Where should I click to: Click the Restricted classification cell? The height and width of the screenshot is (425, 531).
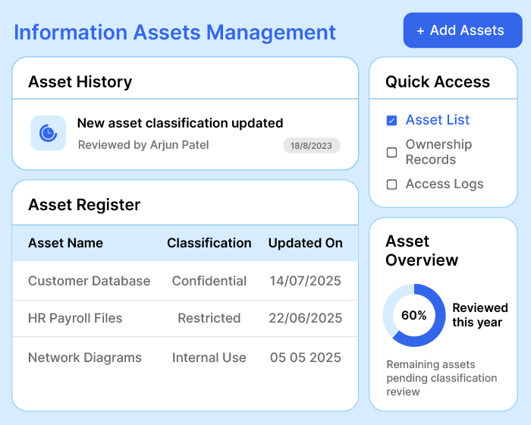point(209,319)
